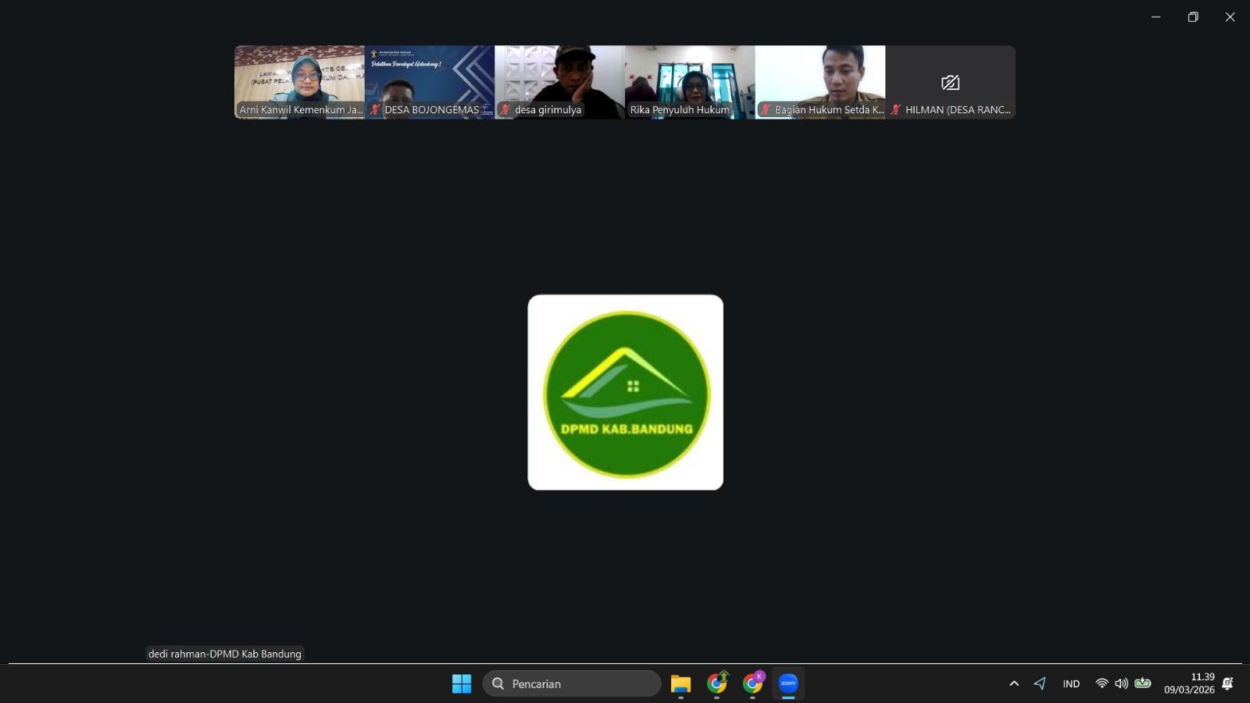Open the IND language input switcher
The height and width of the screenshot is (703, 1250).
(1071, 683)
